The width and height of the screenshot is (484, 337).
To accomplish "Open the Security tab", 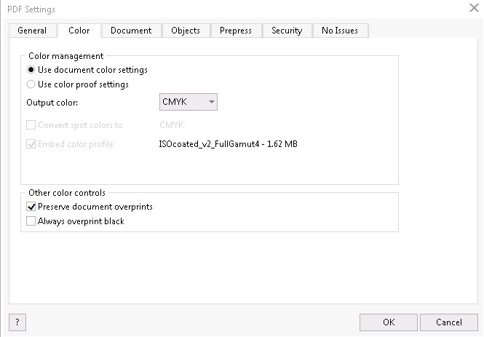I will (x=287, y=31).
